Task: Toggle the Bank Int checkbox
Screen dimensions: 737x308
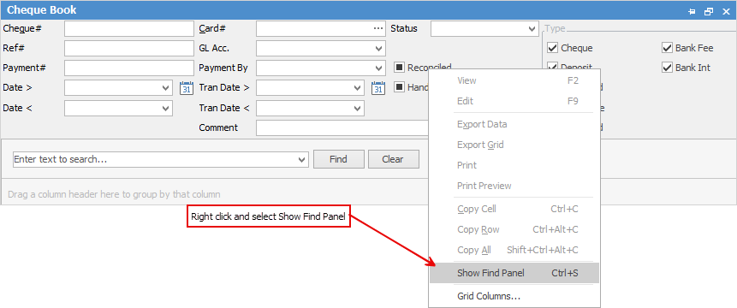Action: tap(668, 68)
